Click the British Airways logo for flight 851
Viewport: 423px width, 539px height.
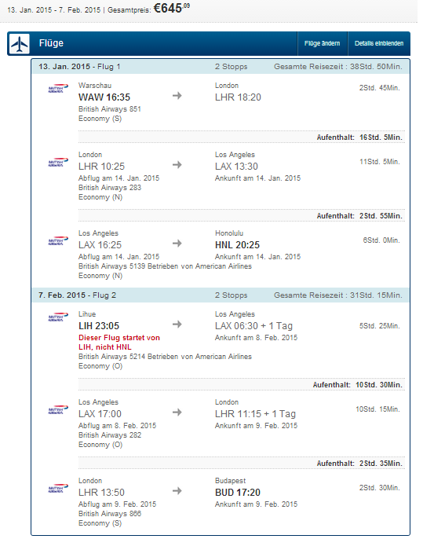58,89
